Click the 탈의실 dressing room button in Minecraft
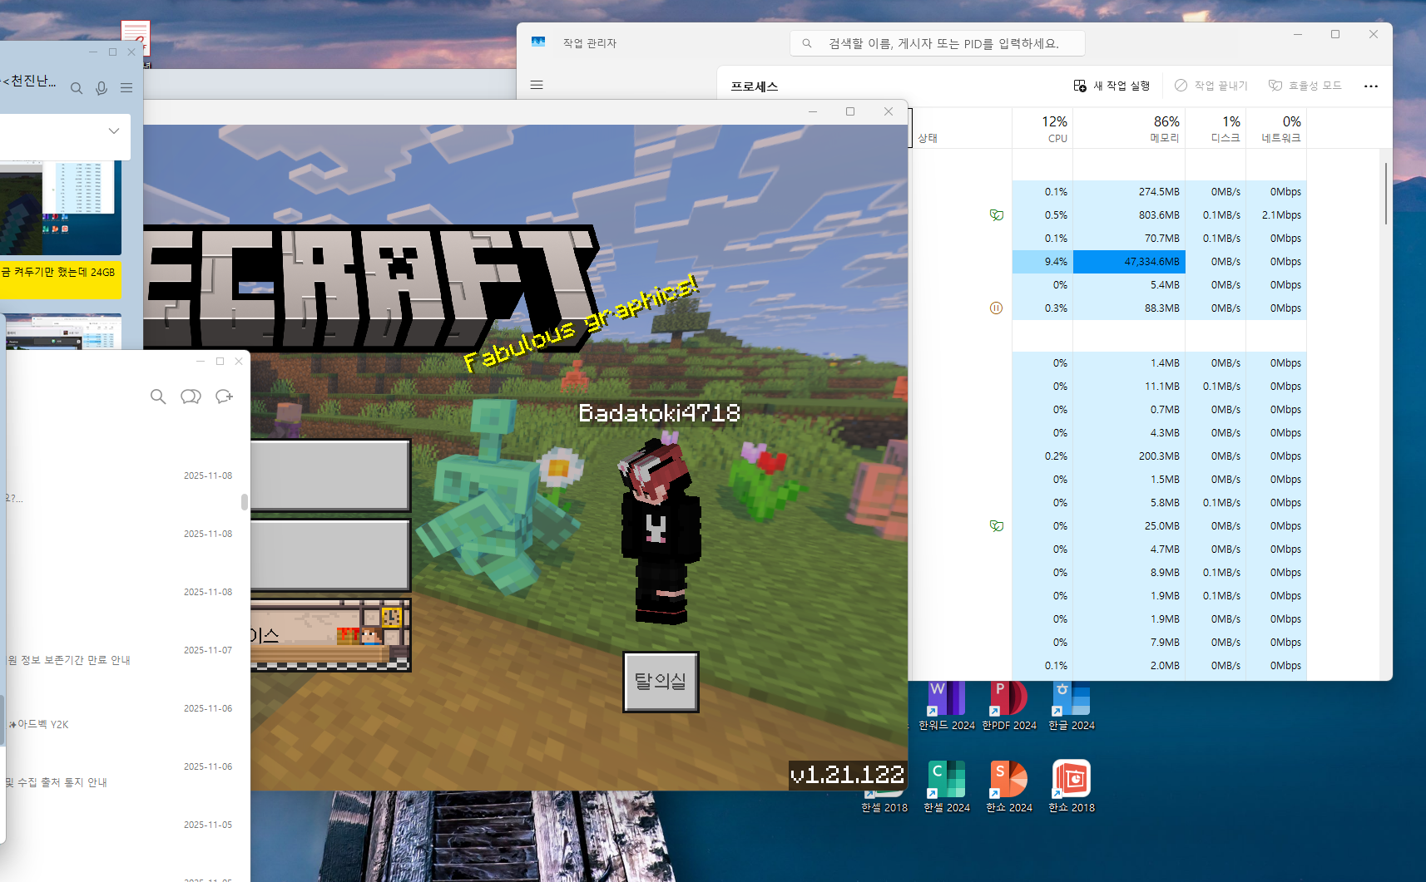The height and width of the screenshot is (882, 1426). pos(661,682)
